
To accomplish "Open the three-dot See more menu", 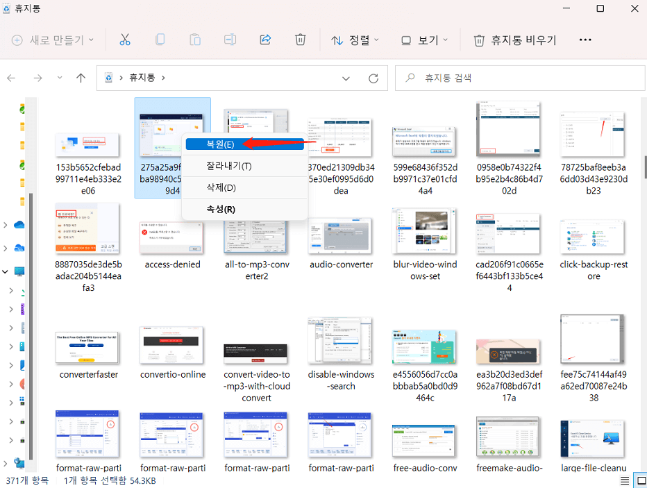I will 585,40.
